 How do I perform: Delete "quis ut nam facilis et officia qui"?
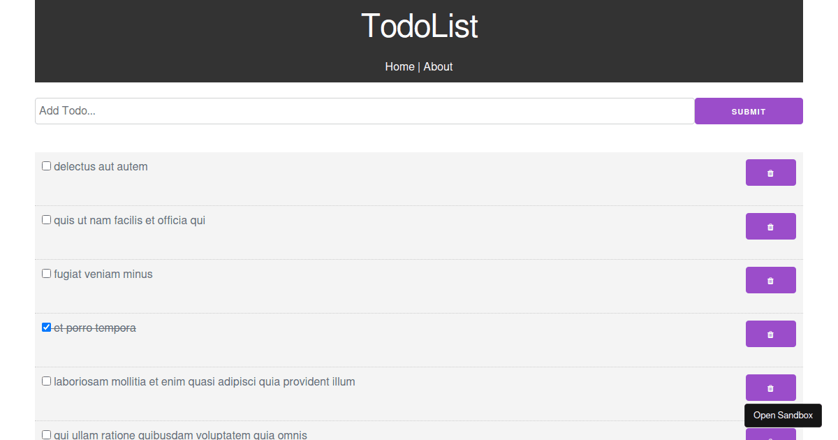click(x=770, y=226)
